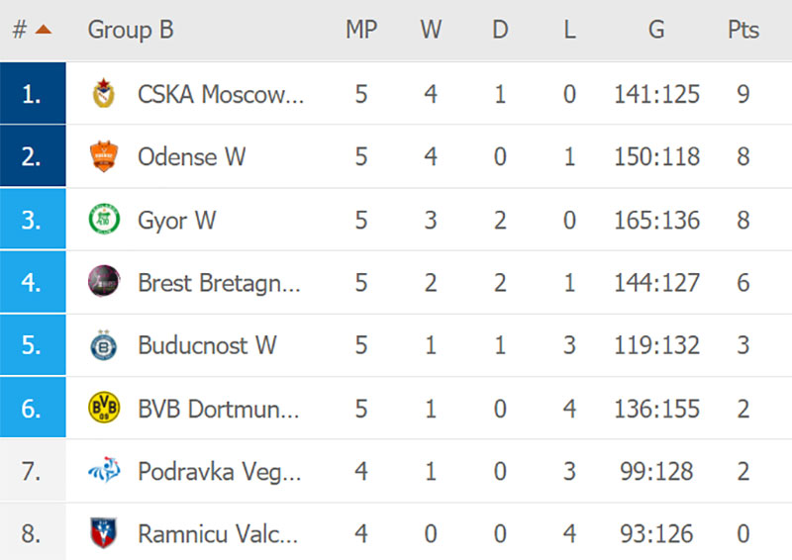The width and height of the screenshot is (792, 560).
Task: Click the W wins column header
Action: 431,30
